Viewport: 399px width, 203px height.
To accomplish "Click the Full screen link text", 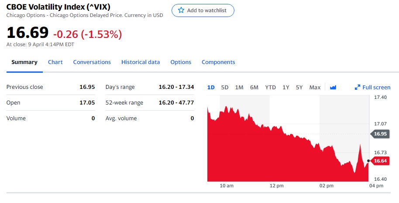I will (x=376, y=88).
